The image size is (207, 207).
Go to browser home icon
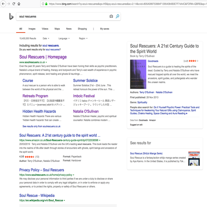coord(19,4)
